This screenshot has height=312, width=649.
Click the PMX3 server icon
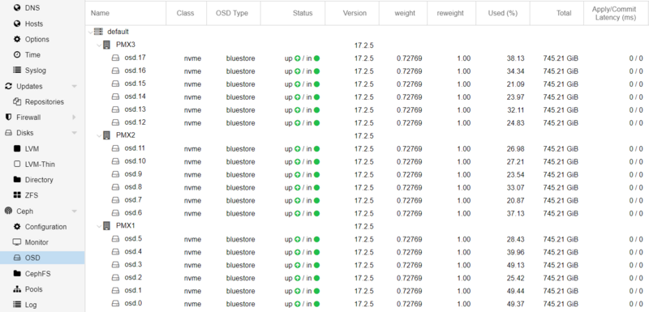pyautogui.click(x=107, y=45)
